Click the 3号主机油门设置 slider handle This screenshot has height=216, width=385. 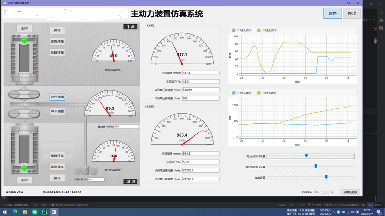(x=316, y=166)
